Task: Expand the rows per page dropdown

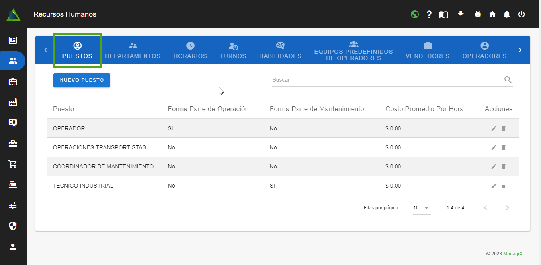Action: click(x=422, y=208)
